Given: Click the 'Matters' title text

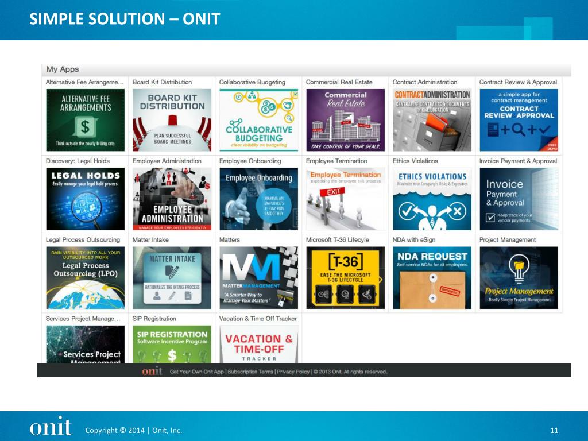Looking at the screenshot, I should click(x=230, y=239).
